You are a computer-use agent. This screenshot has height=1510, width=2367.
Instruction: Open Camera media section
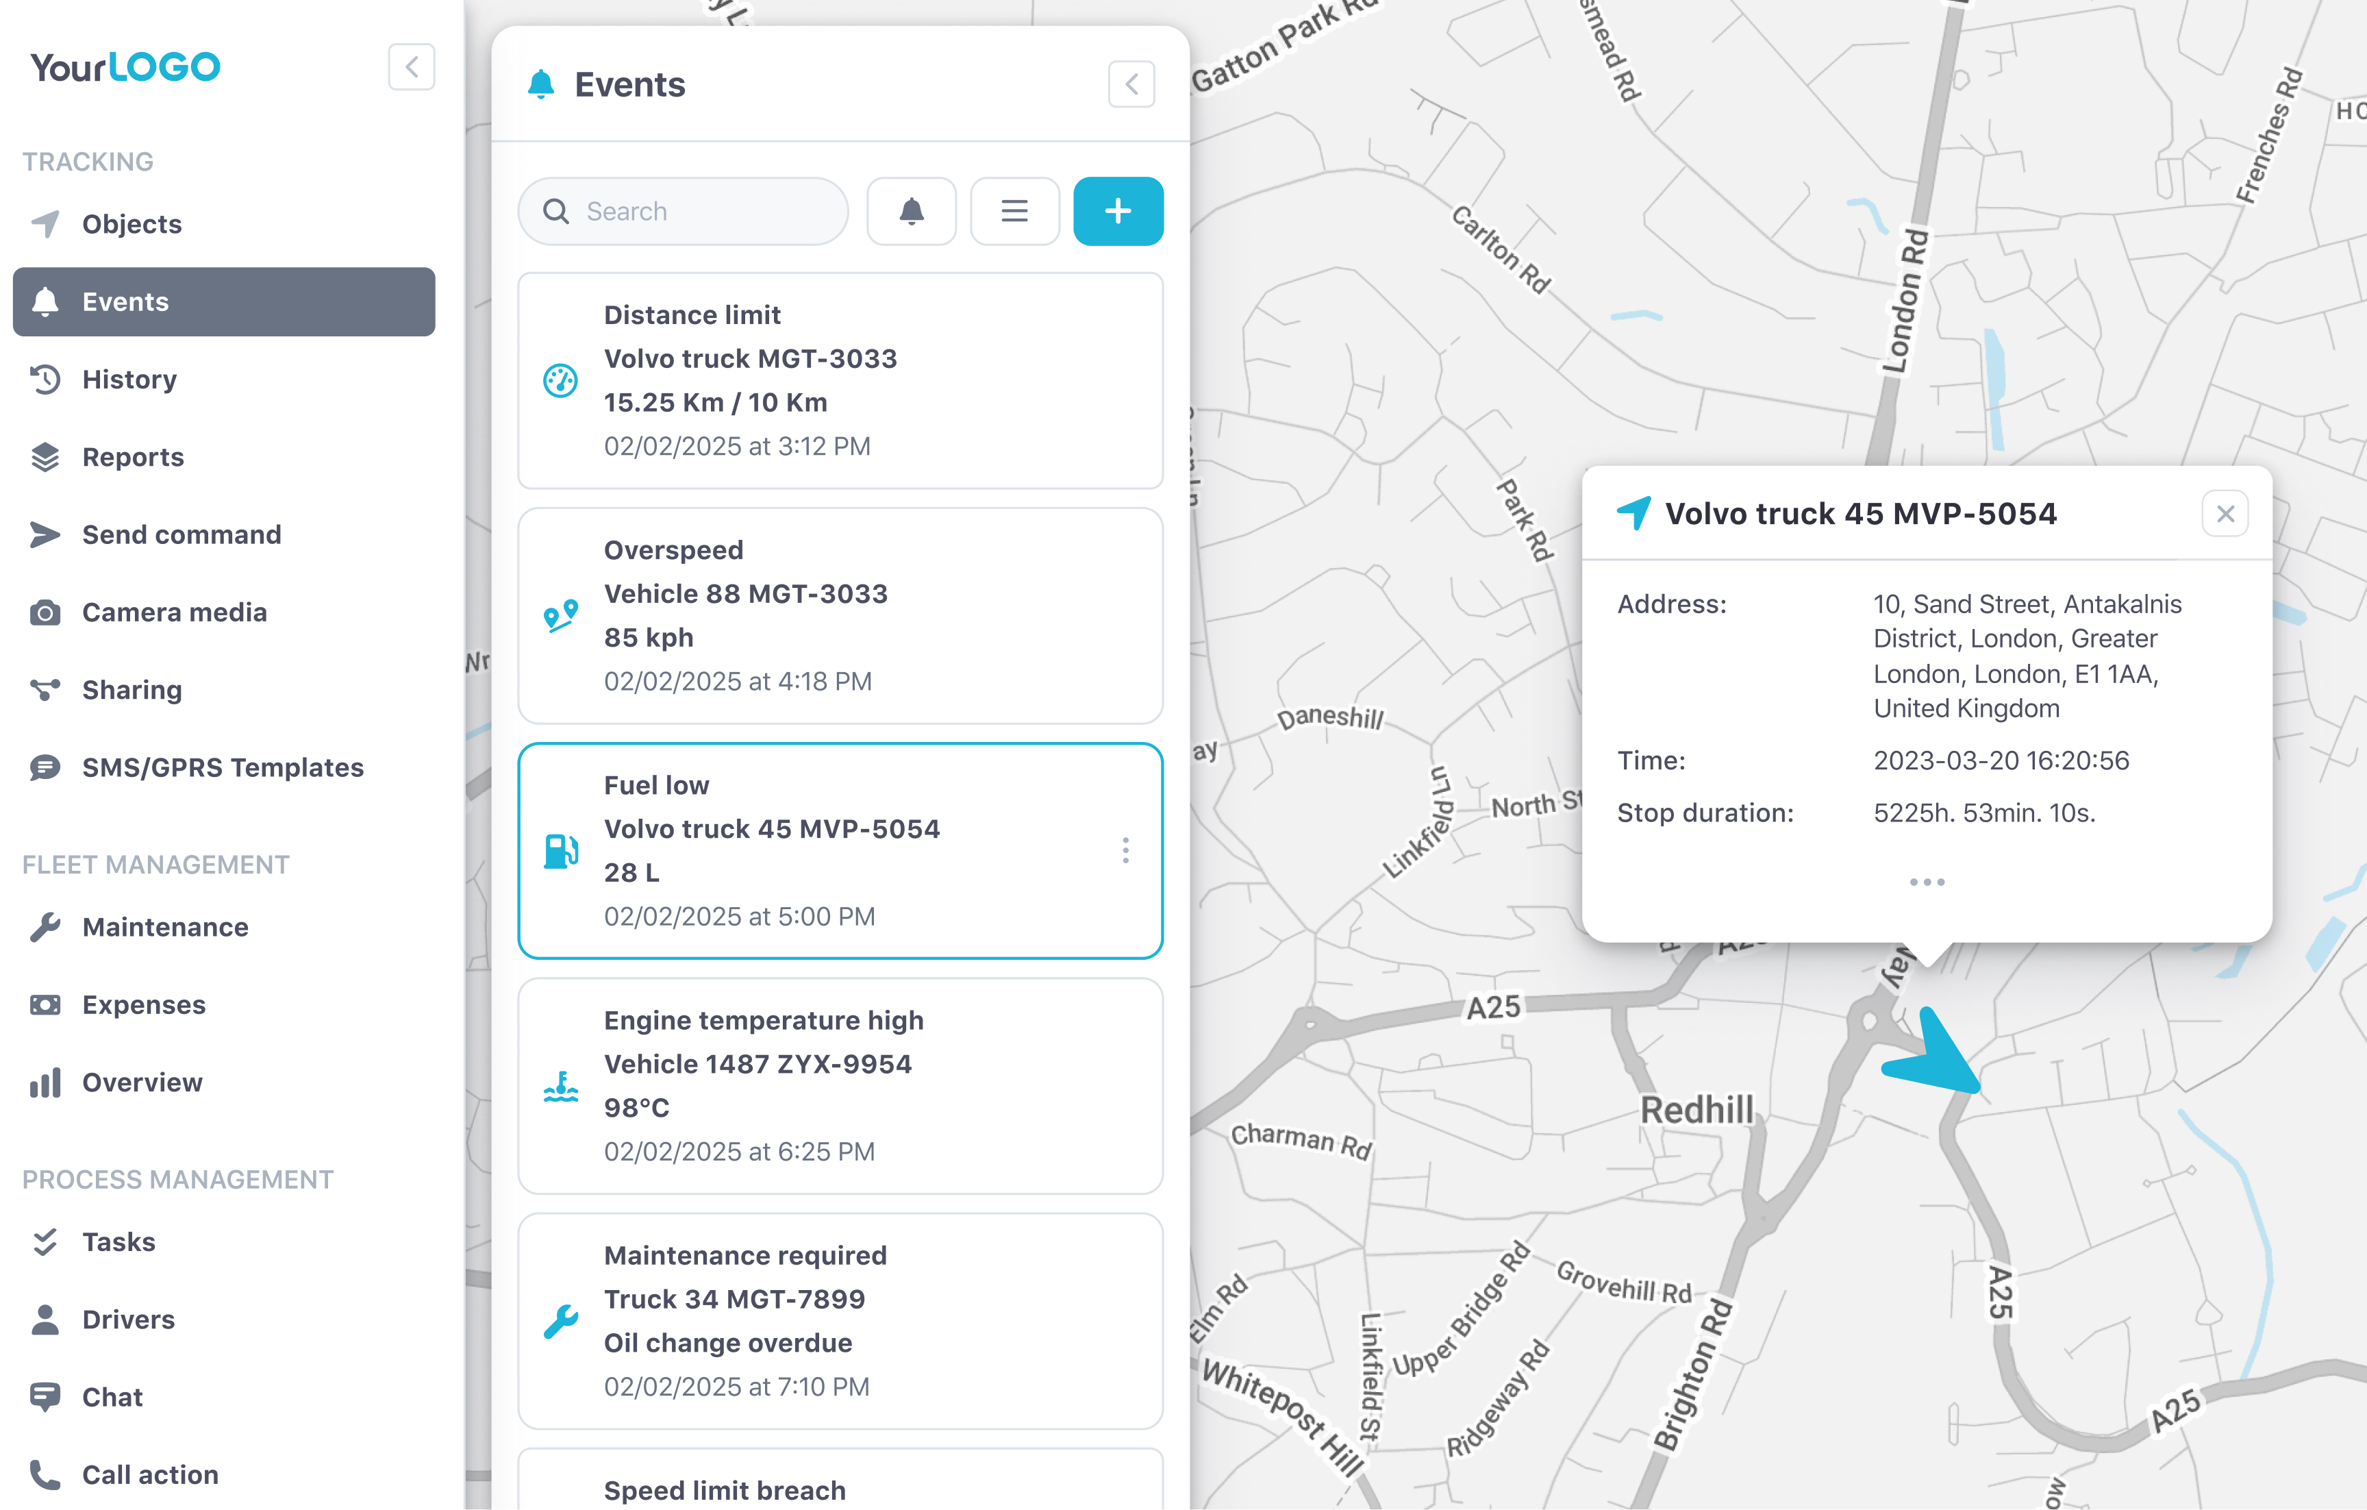point(174,612)
